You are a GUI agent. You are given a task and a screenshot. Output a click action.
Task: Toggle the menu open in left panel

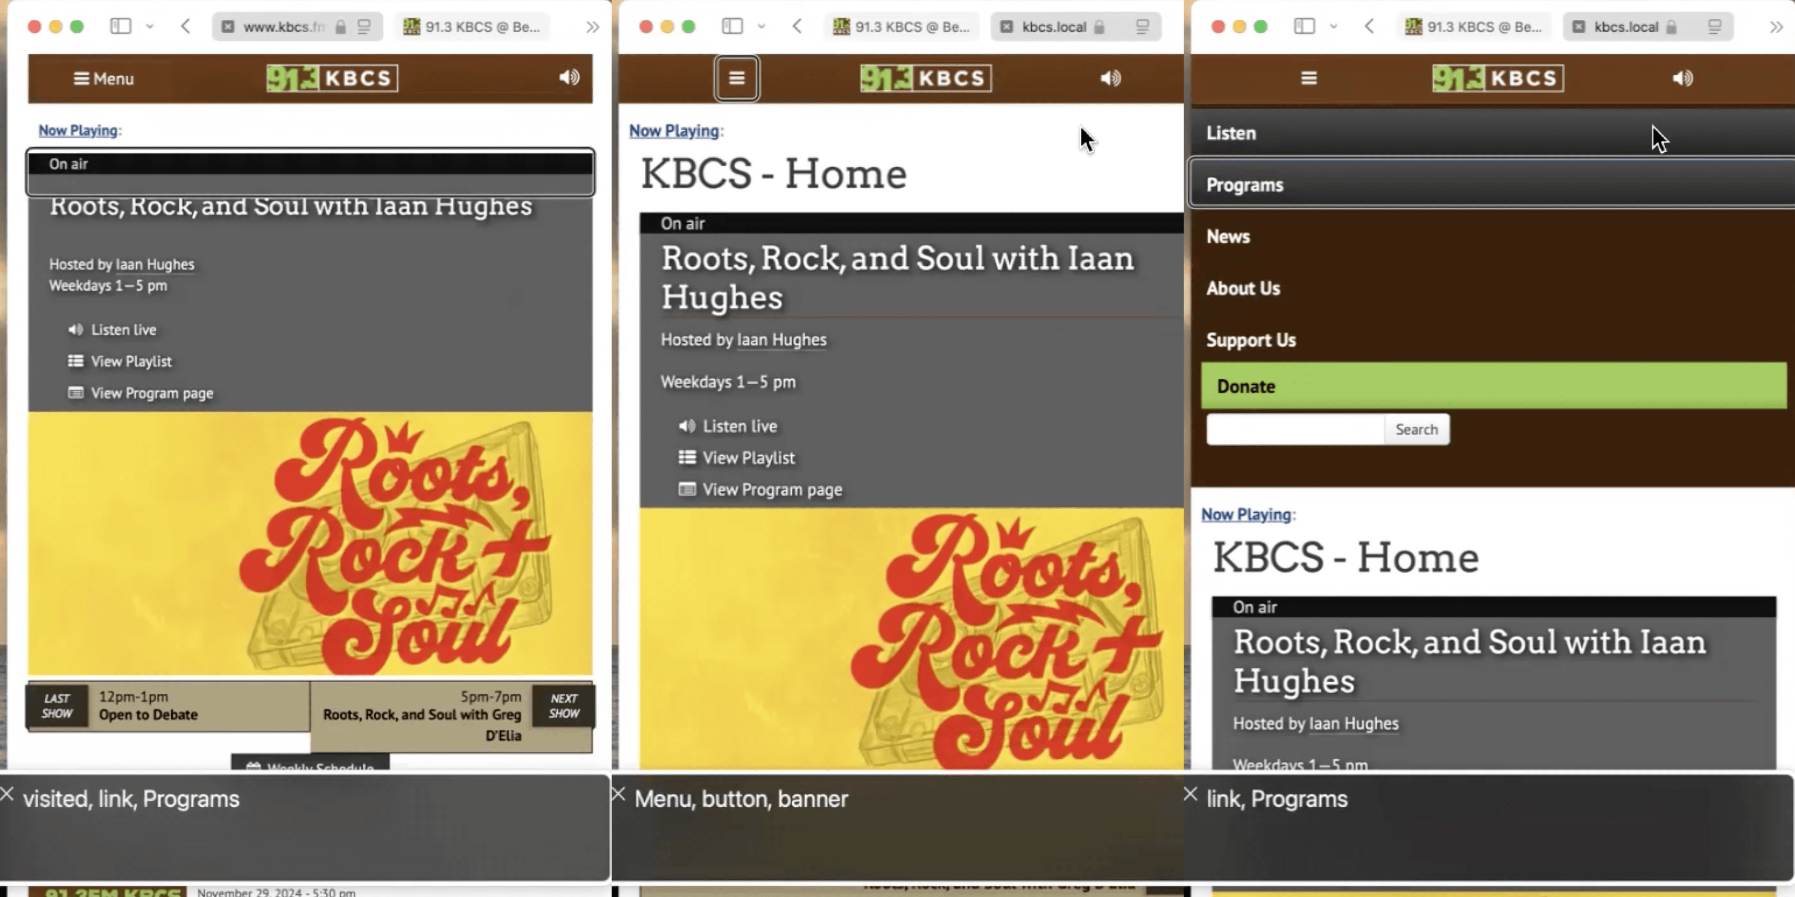click(103, 78)
